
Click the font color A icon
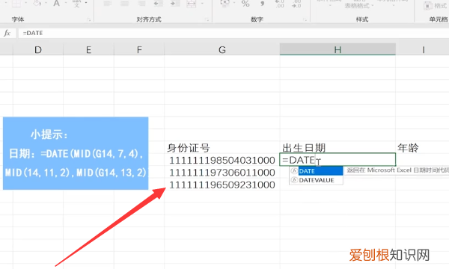click(x=56, y=4)
